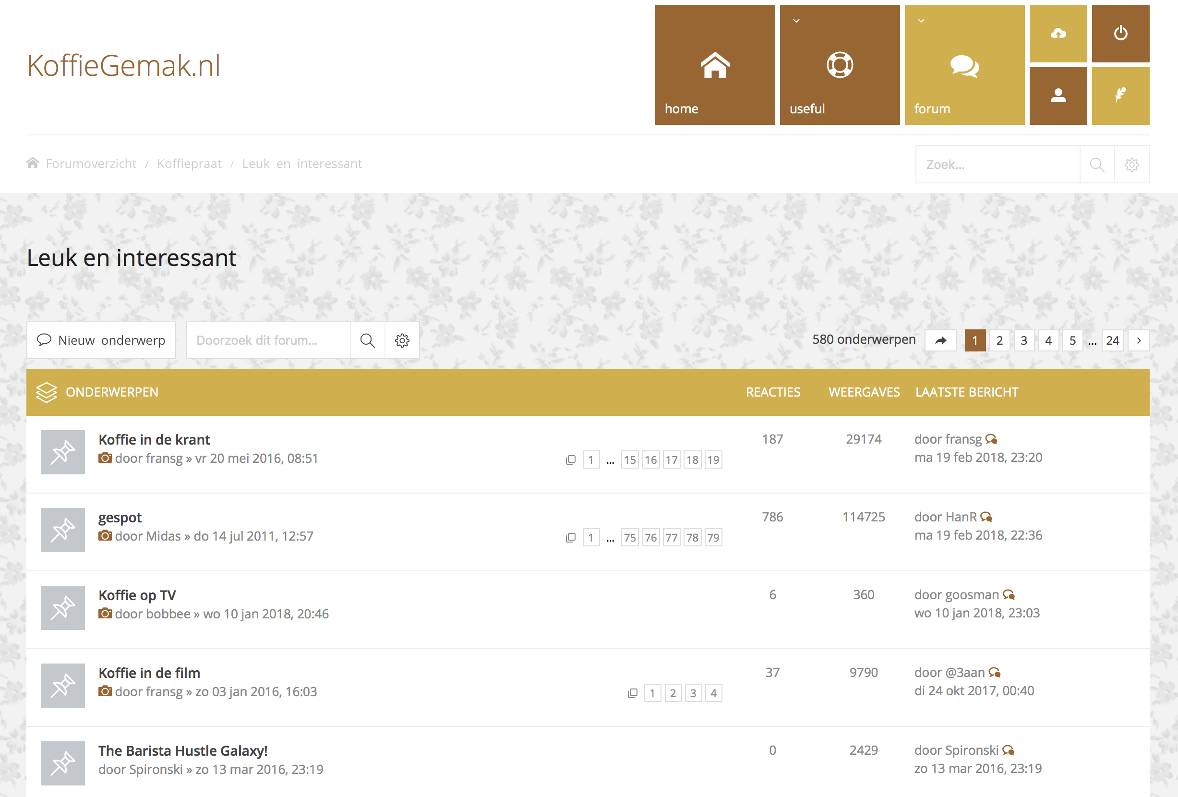Open the home menu tile
The image size is (1178, 797).
tap(715, 65)
